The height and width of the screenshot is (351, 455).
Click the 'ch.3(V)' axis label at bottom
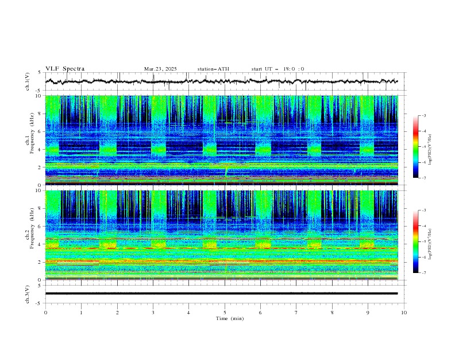coord(28,294)
